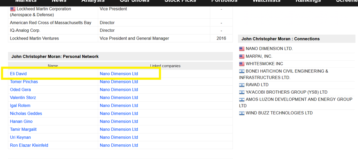The width and height of the screenshot is (358, 159).
Task: Open the Nicholas Geddes profile link
Action: 26,114
